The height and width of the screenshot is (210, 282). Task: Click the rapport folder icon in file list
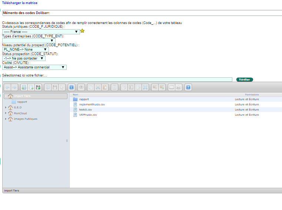coord(75,99)
